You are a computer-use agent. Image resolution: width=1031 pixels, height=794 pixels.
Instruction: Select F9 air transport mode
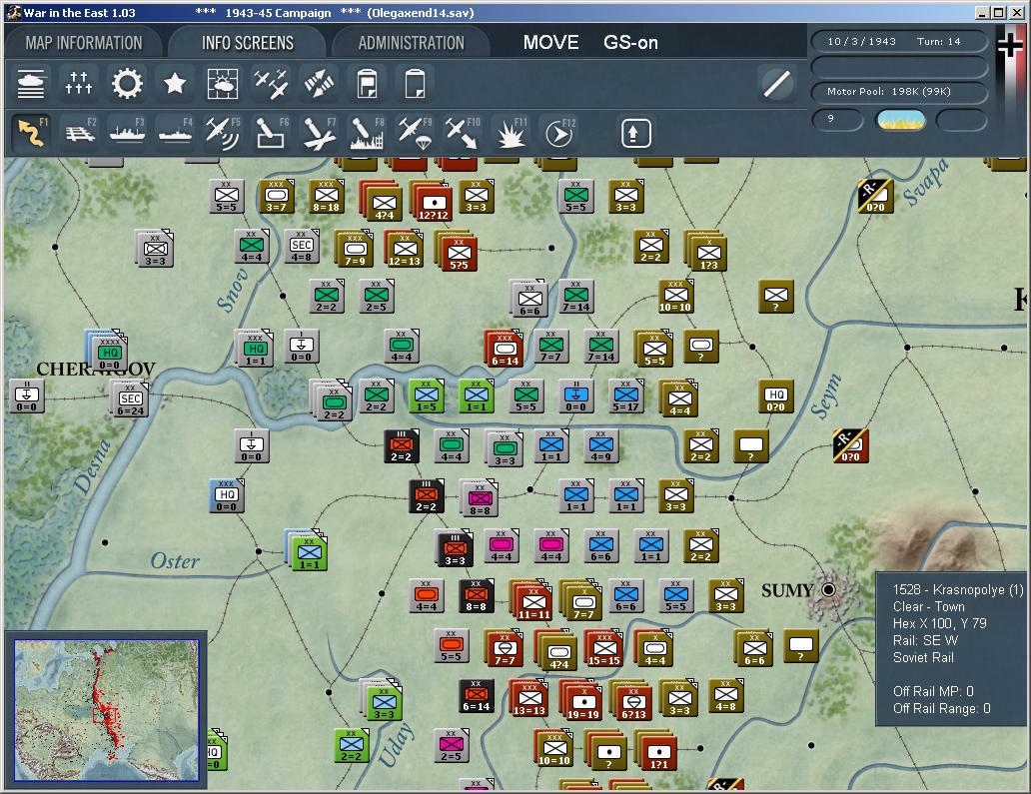pyautogui.click(x=415, y=132)
